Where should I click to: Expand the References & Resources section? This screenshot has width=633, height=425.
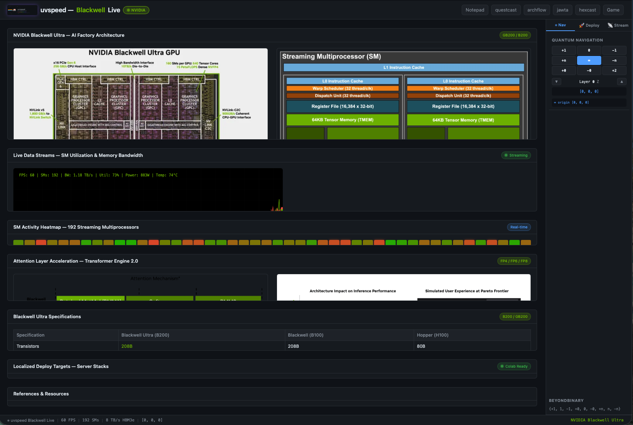pyautogui.click(x=41, y=394)
